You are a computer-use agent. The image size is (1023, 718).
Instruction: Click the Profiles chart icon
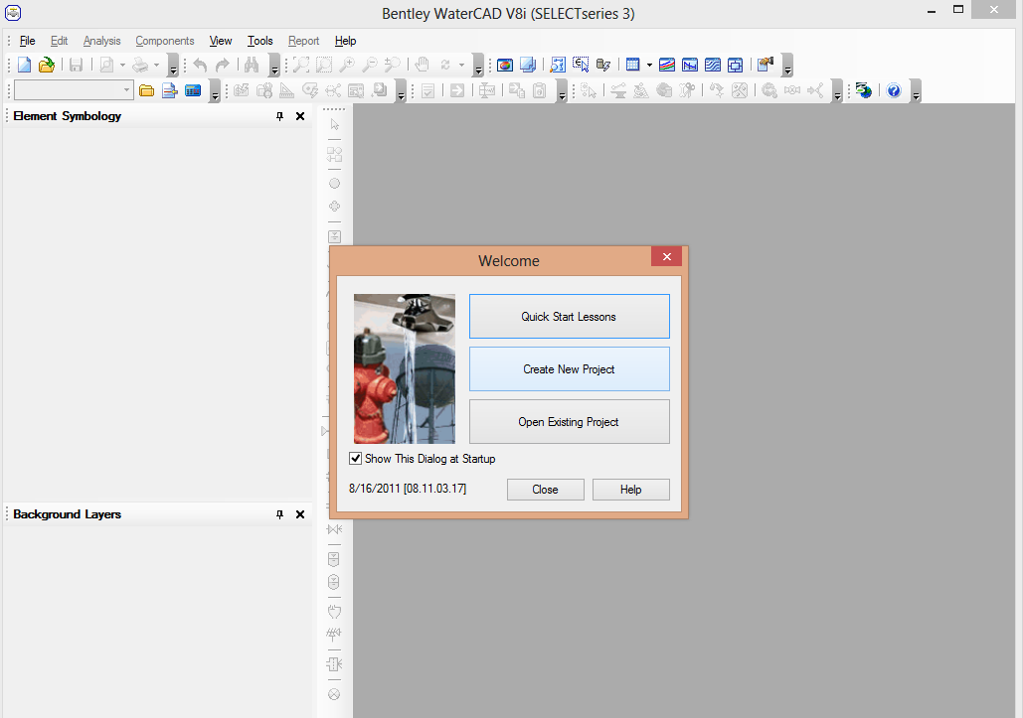pyautogui.click(x=690, y=66)
